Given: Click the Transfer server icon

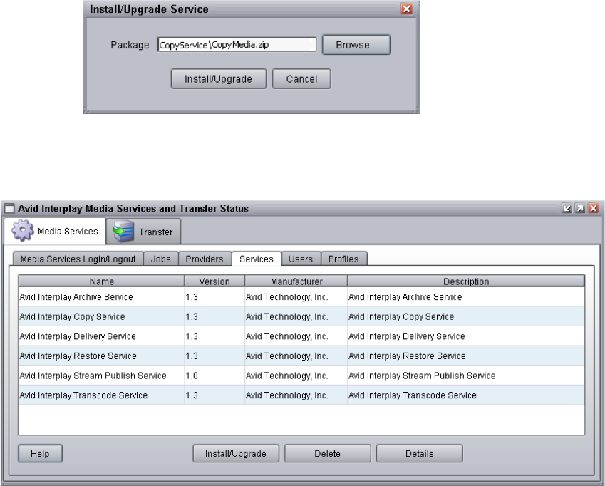Looking at the screenshot, I should [123, 232].
